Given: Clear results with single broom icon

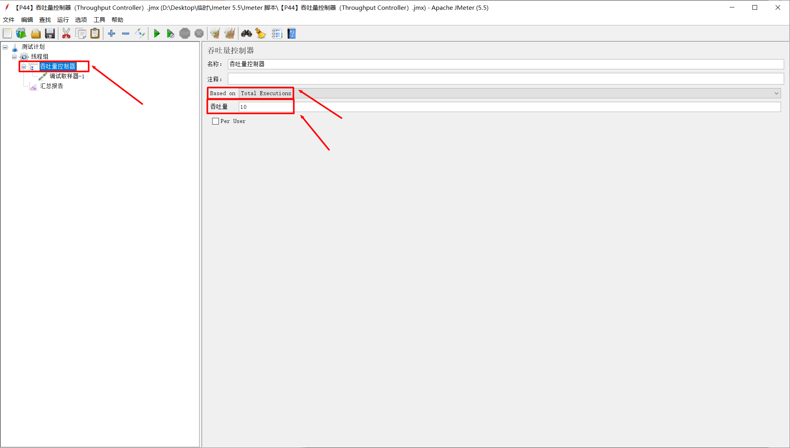Looking at the screenshot, I should (215, 34).
